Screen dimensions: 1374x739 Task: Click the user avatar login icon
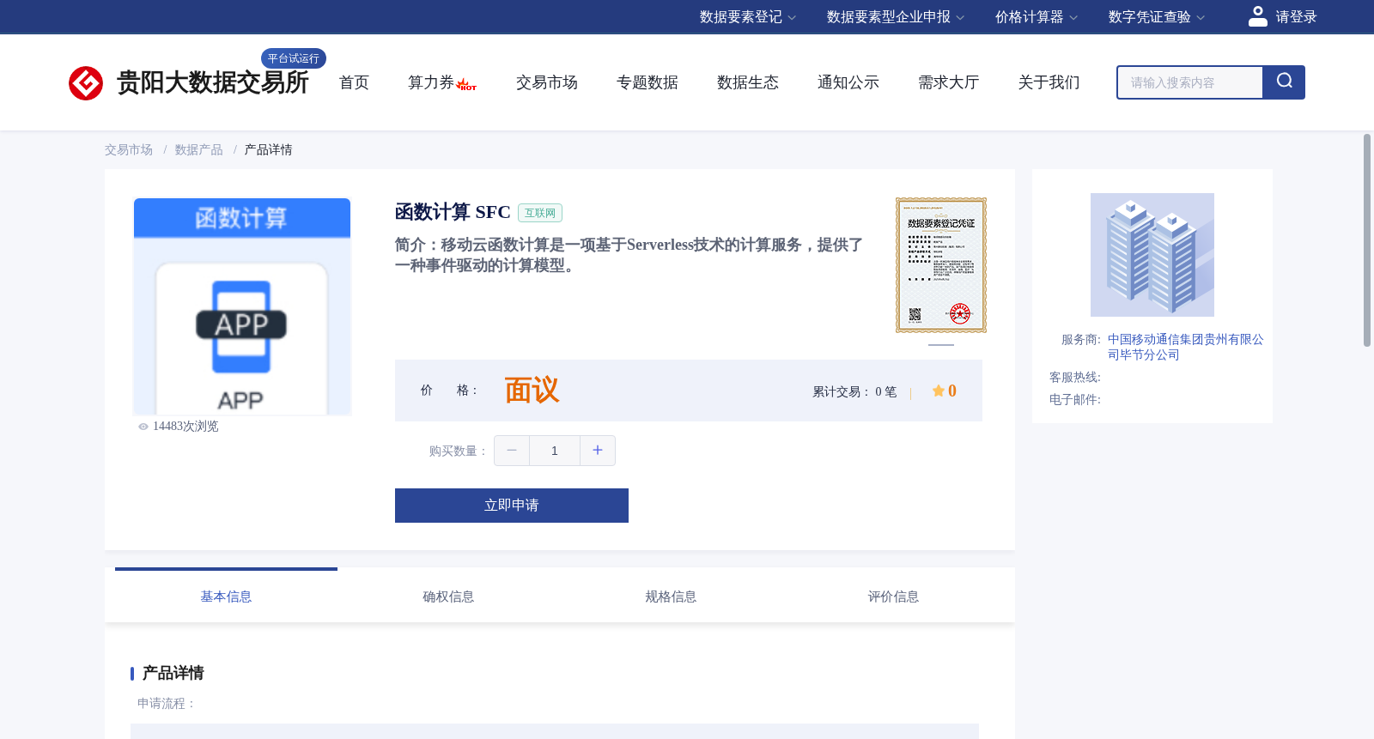click(x=1258, y=16)
